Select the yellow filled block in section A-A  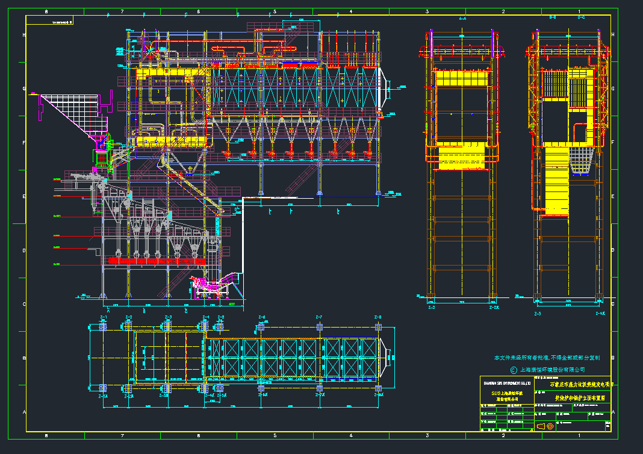[x=462, y=157]
